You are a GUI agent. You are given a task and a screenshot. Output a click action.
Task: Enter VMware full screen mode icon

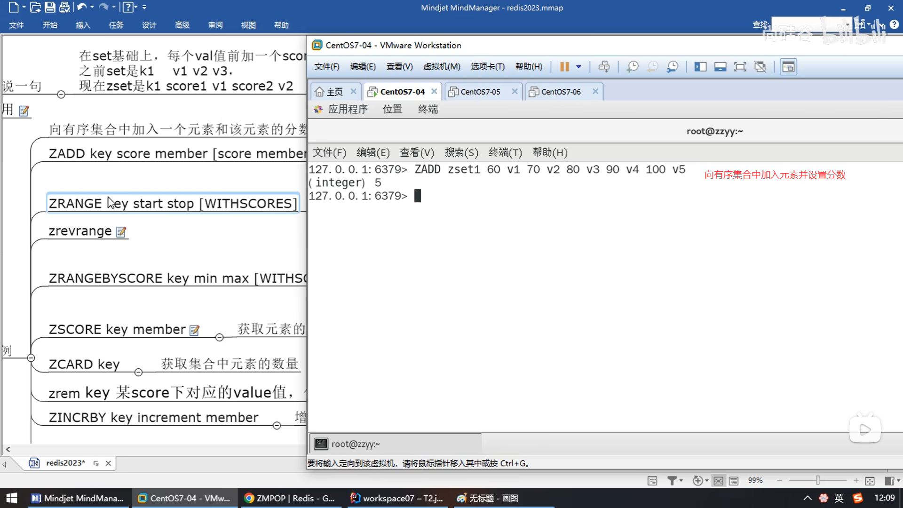pos(740,67)
